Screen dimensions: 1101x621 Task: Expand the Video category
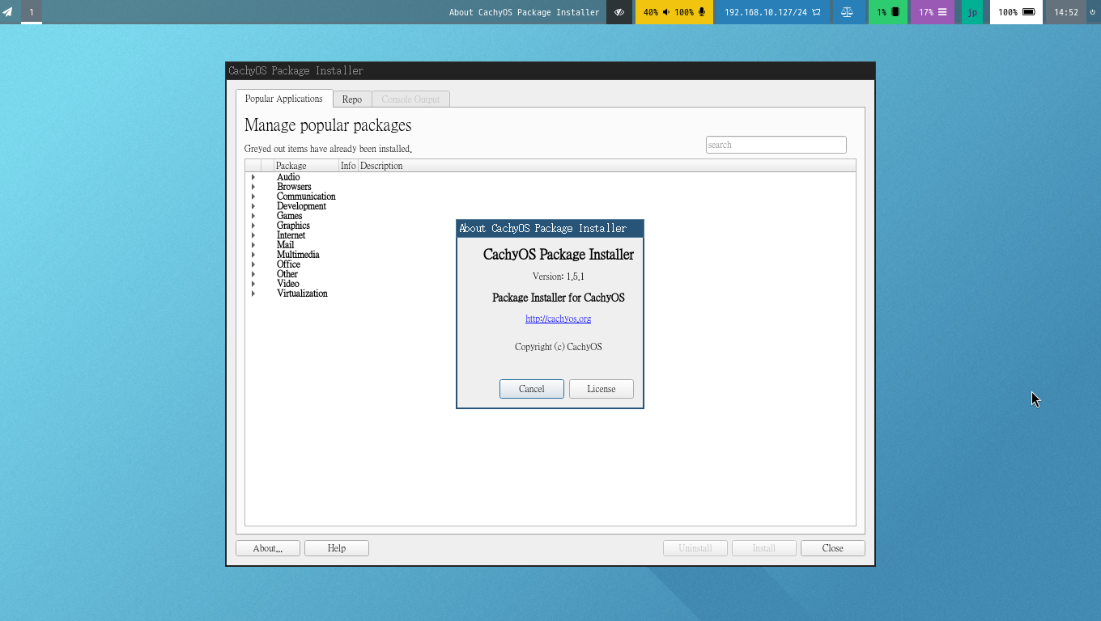coord(253,284)
